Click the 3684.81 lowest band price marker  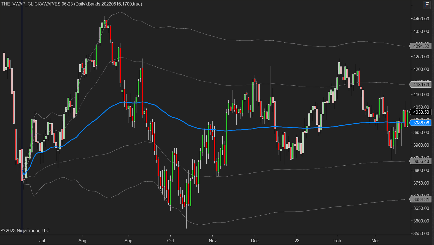pyautogui.click(x=420, y=199)
